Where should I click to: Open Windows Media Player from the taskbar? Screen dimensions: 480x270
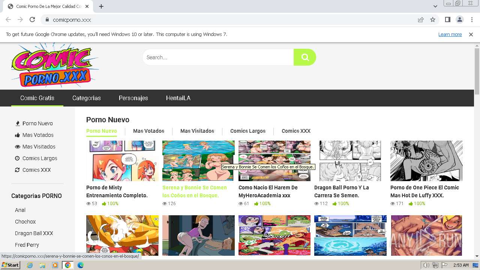click(55, 265)
